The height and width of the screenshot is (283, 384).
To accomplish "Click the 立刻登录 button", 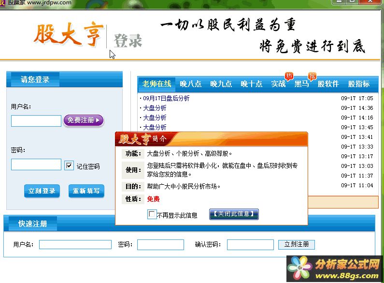I will tap(42, 191).
